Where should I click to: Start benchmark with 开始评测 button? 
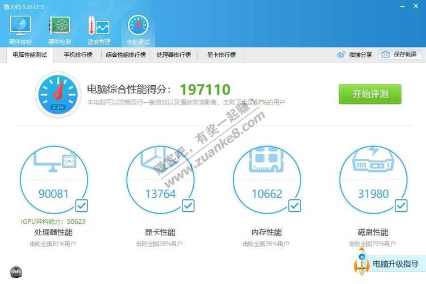tap(370, 94)
